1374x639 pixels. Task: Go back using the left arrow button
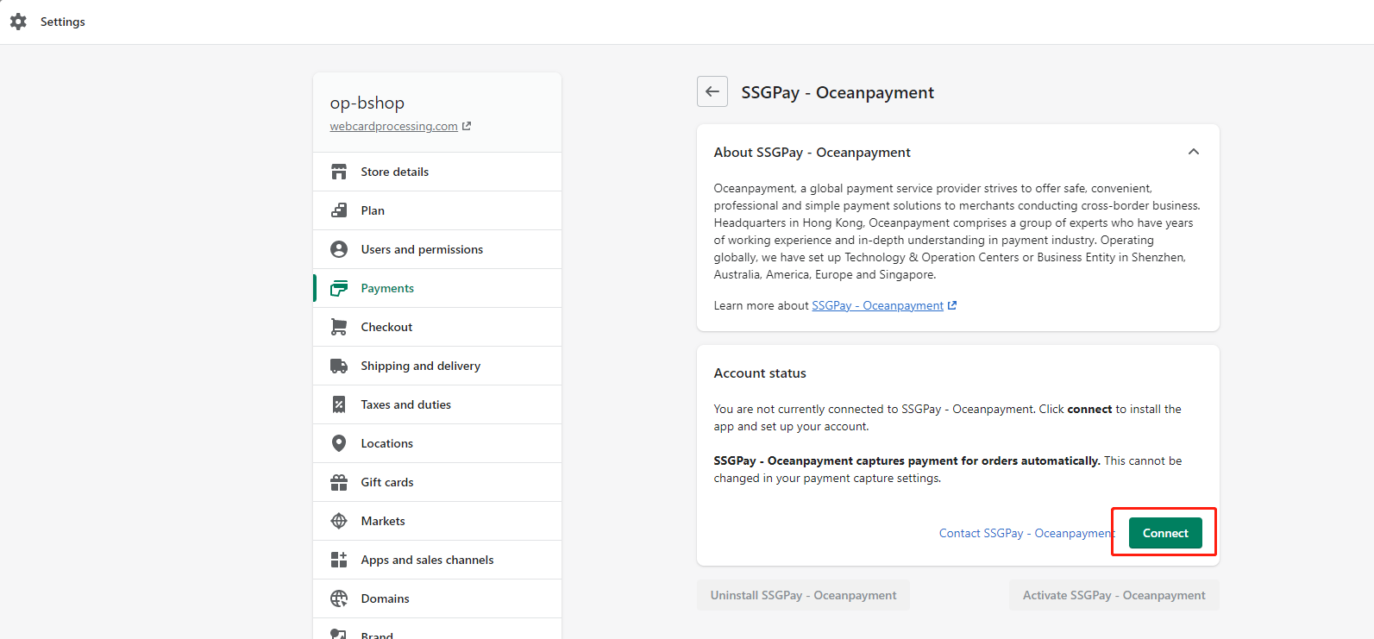(x=712, y=91)
